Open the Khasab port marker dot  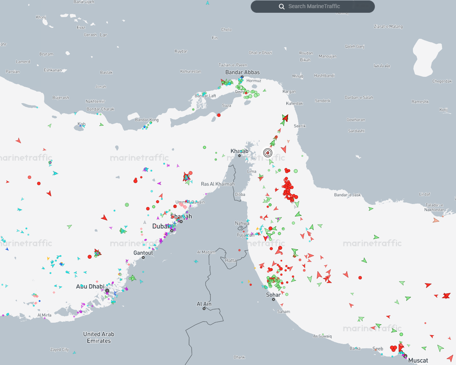click(239, 156)
